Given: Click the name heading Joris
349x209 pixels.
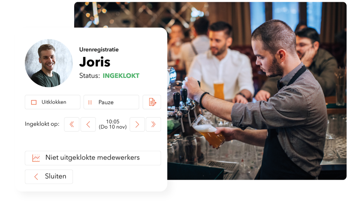Looking at the screenshot, I should (95, 62).
